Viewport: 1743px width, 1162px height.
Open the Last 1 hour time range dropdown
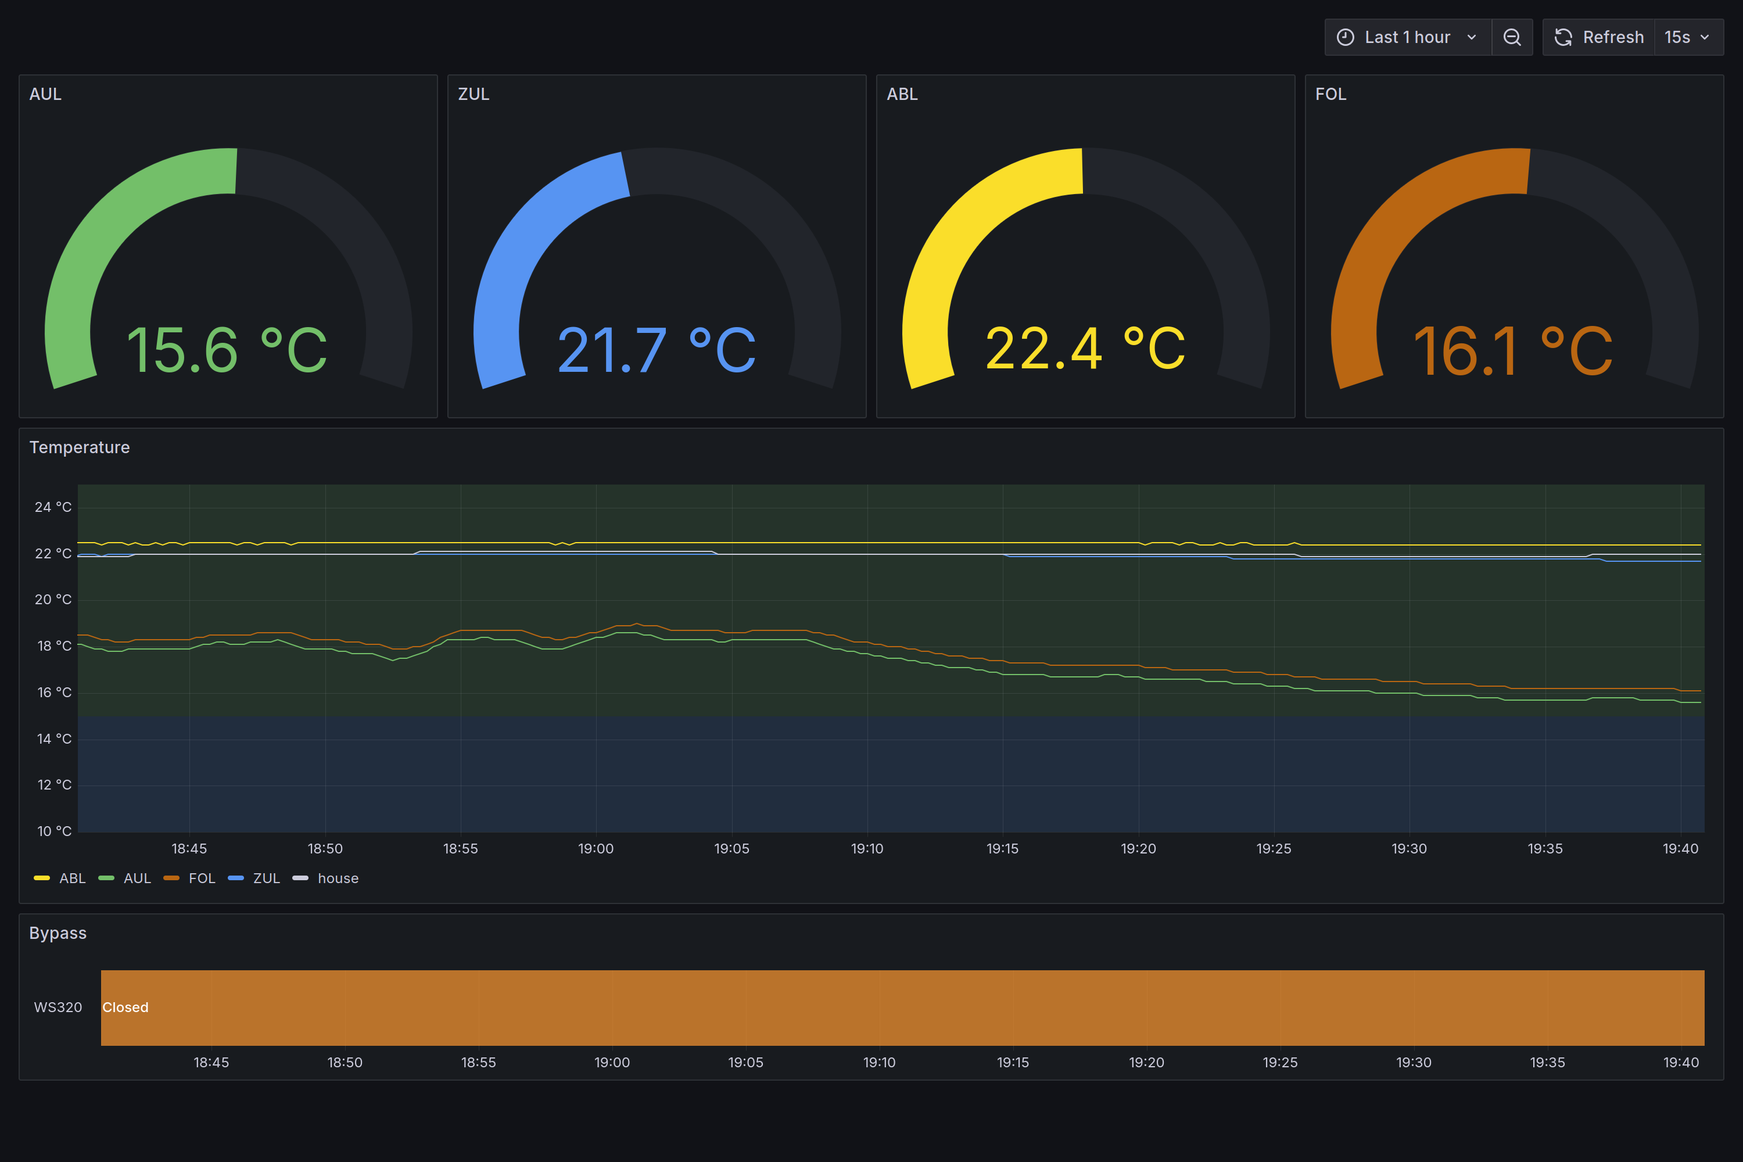click(x=1407, y=37)
